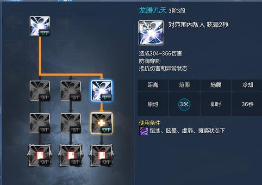Click the blue-highlighted active skill node
The width and height of the screenshot is (262, 185).
(x=101, y=91)
